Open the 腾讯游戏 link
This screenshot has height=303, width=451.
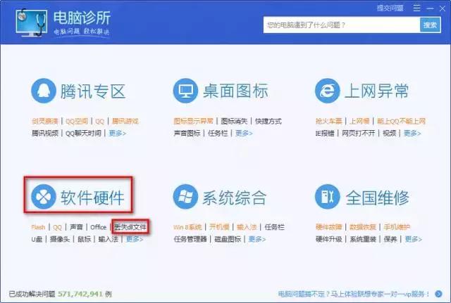(x=125, y=122)
